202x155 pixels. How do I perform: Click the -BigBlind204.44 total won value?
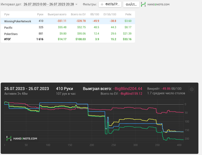[x=128, y=89]
